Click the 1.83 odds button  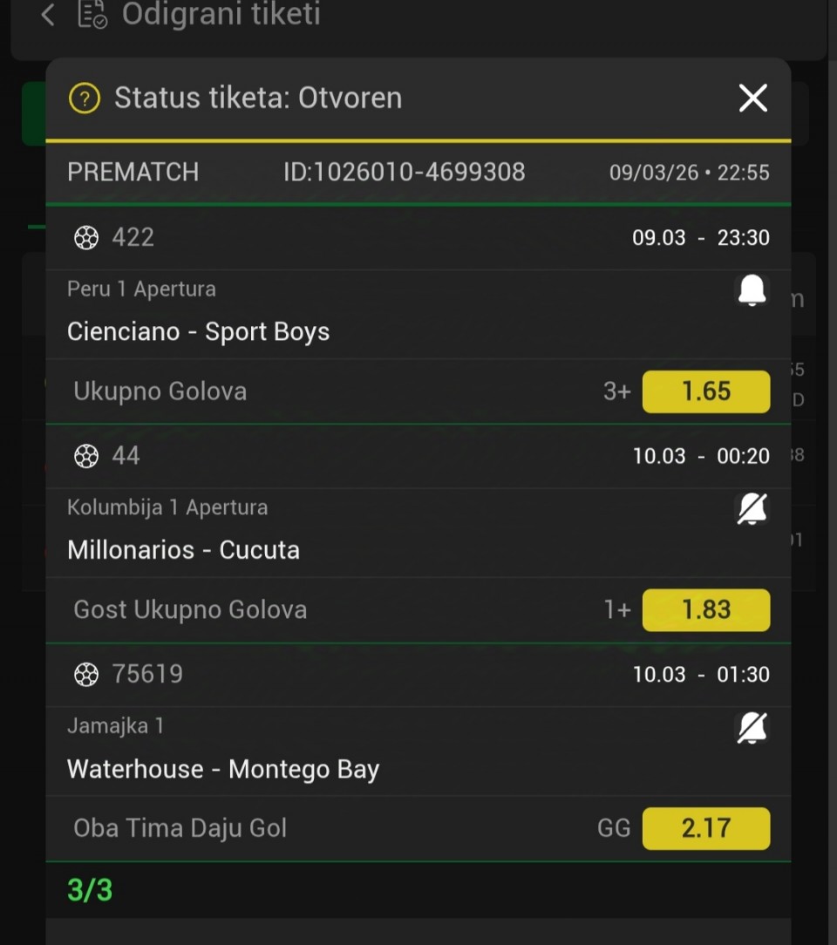705,610
